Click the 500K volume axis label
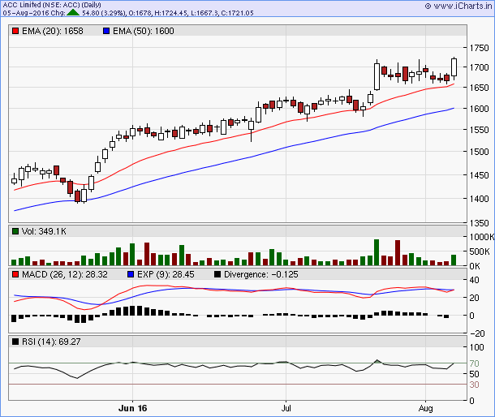The height and width of the screenshot is (417, 495). tap(480, 251)
